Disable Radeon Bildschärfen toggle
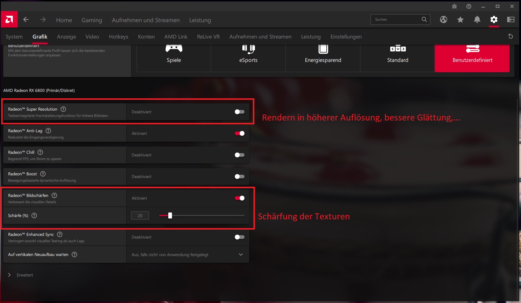This screenshot has height=303, width=521. point(240,198)
